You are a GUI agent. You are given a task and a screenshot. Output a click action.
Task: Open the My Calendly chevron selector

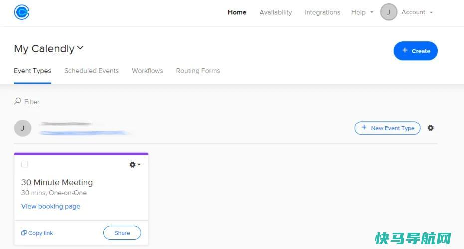point(80,48)
